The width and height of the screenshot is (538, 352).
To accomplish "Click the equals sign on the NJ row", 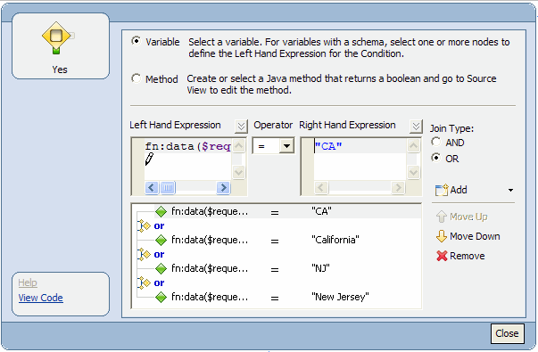I will click(275, 270).
